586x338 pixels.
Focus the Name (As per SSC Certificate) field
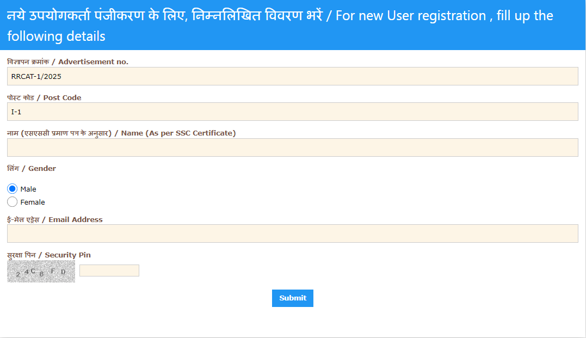(292, 148)
